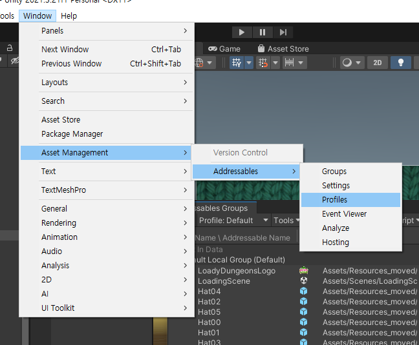Open Addressables Settings

point(350,186)
